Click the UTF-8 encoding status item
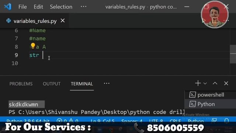The image size is (236, 133). (156, 121)
